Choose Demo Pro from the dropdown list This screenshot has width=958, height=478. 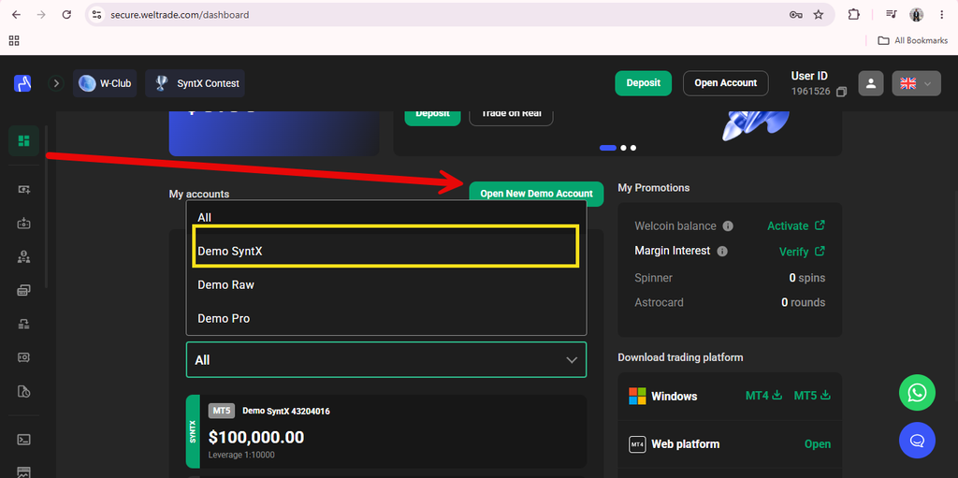pyautogui.click(x=386, y=318)
